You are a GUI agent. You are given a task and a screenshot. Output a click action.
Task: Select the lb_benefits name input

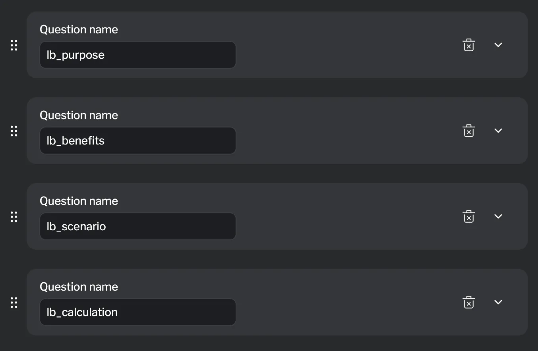138,141
